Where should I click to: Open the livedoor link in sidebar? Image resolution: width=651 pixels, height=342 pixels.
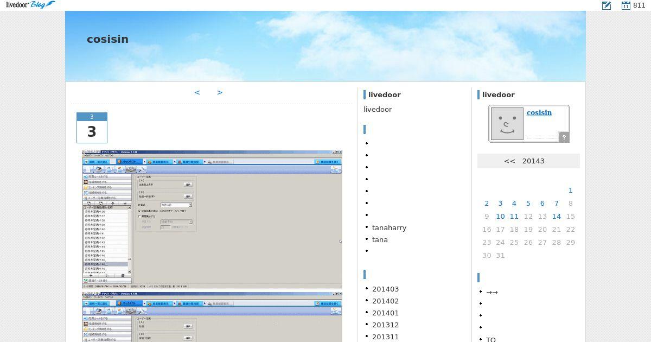click(x=378, y=109)
